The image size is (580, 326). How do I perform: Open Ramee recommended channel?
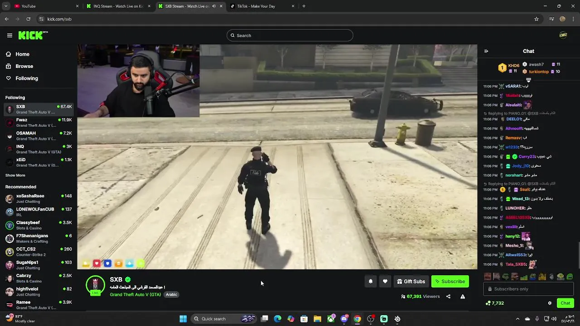pyautogui.click(x=39, y=305)
